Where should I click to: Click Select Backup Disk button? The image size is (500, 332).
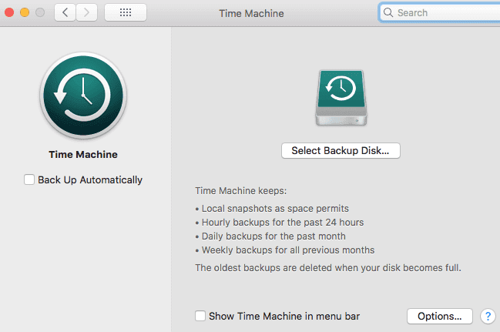point(341,150)
